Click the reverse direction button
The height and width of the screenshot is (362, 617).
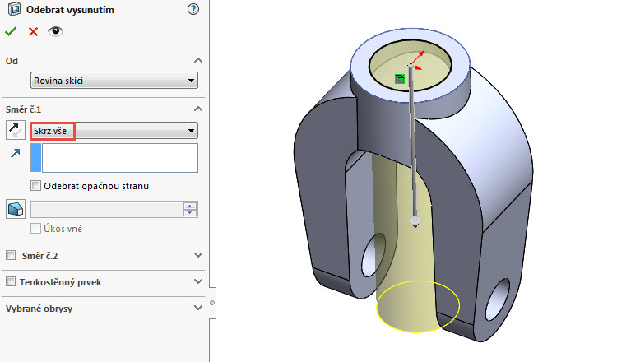click(x=16, y=130)
